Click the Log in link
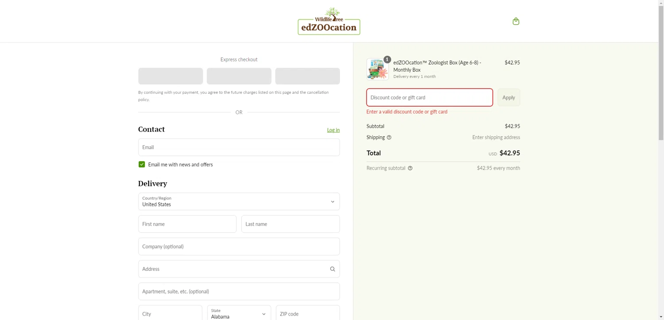 (x=333, y=130)
